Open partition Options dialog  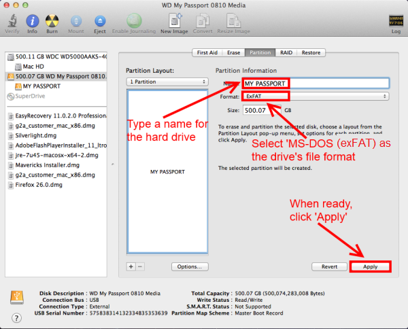pyautogui.click(x=190, y=266)
